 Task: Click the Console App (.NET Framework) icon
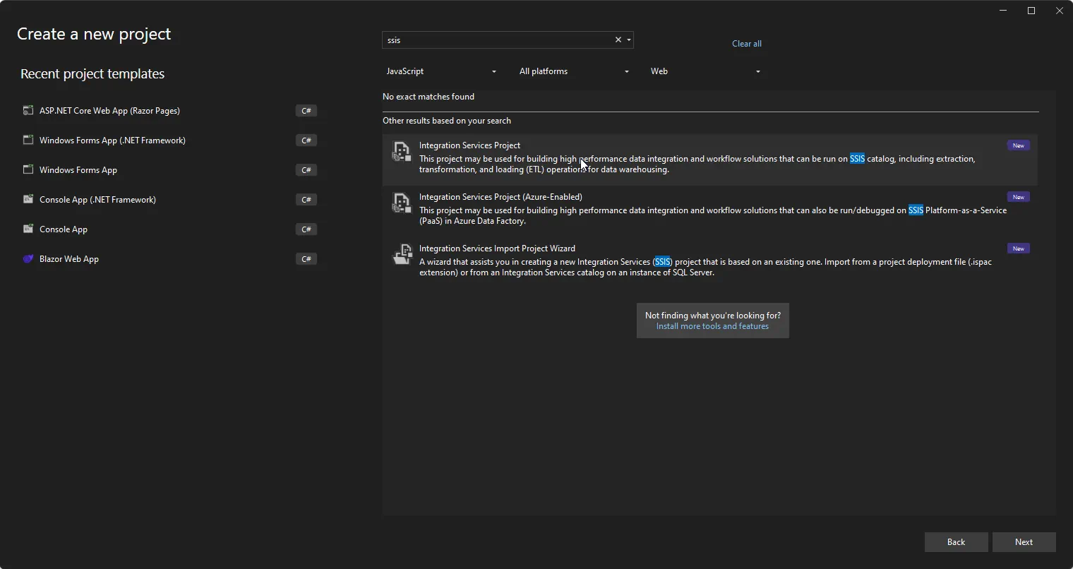point(28,200)
